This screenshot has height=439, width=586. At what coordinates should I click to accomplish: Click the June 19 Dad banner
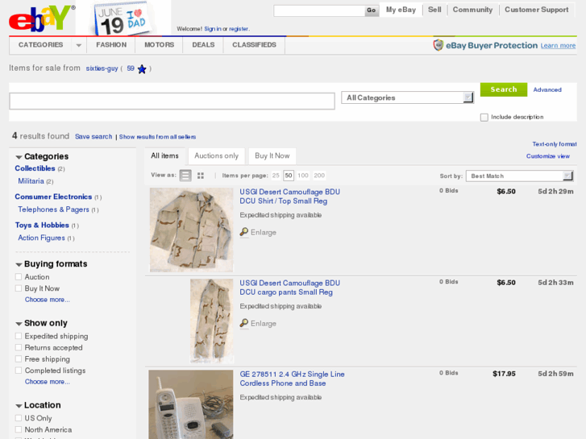[123, 18]
